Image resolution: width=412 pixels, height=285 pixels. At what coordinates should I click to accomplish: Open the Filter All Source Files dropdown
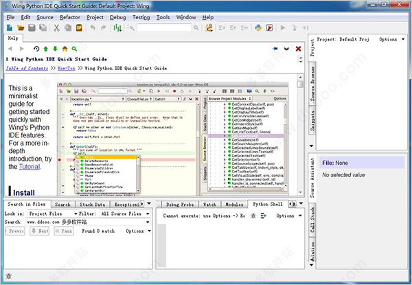pyautogui.click(x=126, y=214)
